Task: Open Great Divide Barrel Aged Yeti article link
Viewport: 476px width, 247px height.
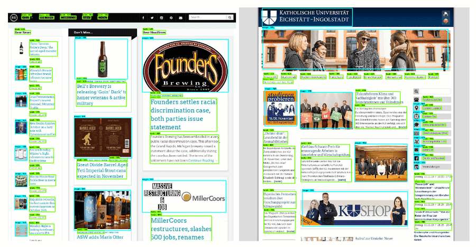Action: tap(102, 170)
